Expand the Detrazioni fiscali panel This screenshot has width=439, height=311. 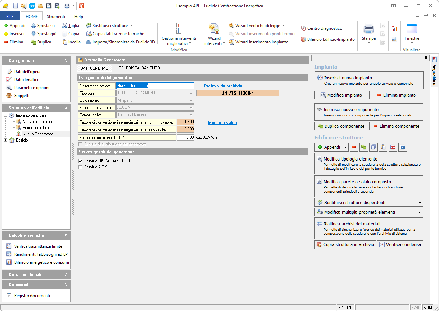pyautogui.click(x=66, y=275)
